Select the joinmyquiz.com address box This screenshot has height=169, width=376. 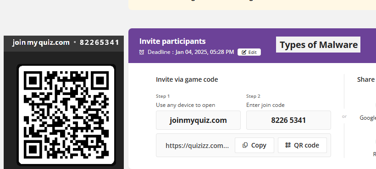pos(198,120)
